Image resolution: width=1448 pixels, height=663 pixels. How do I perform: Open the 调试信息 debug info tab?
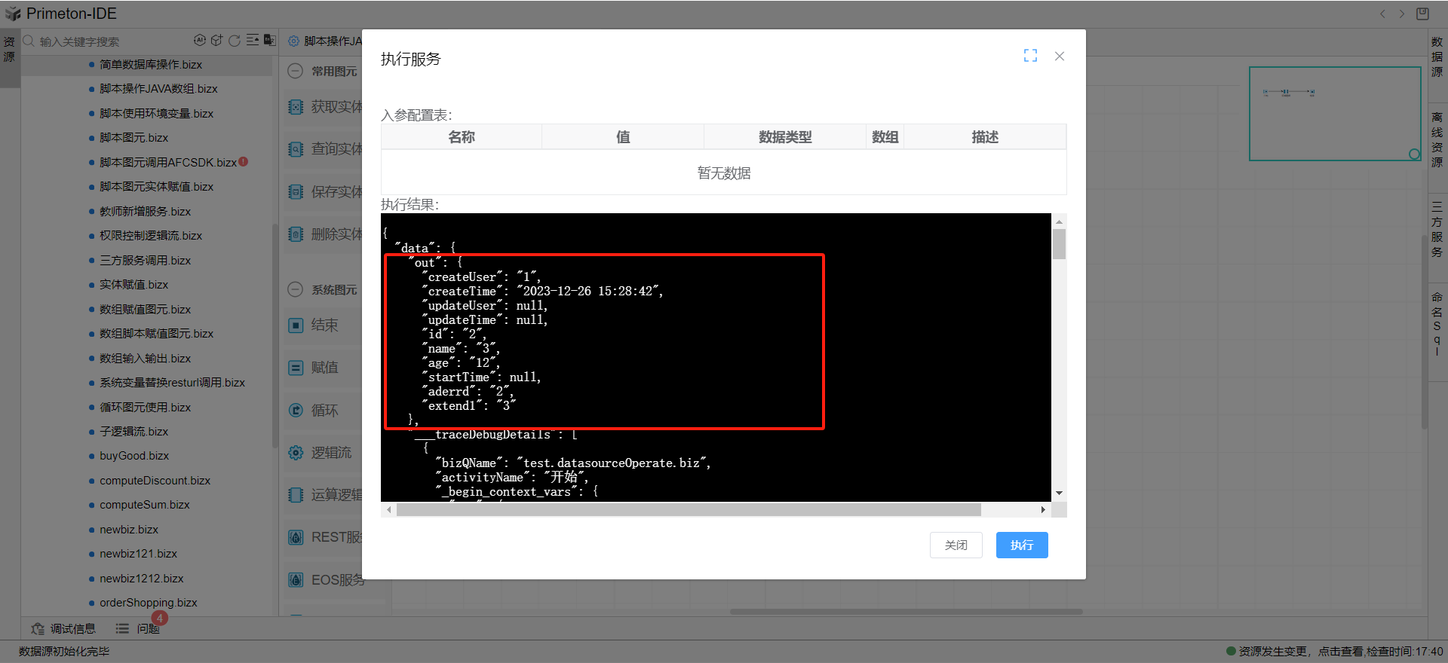[64, 628]
